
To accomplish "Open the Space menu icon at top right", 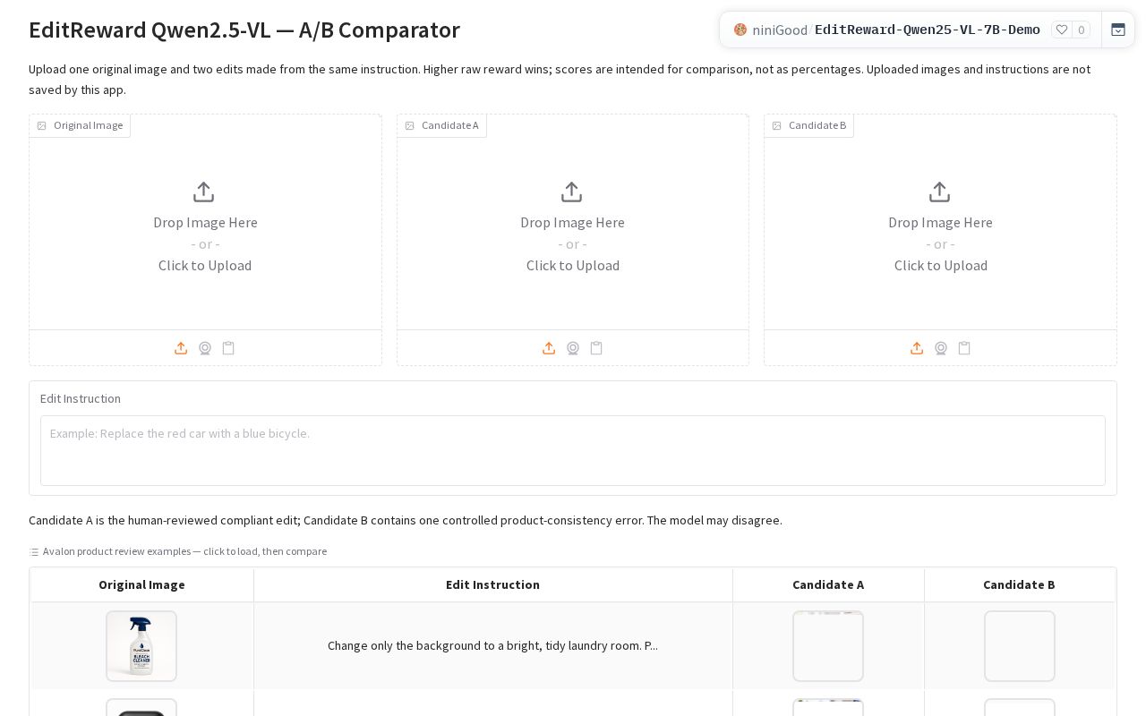I will pos(1118,30).
